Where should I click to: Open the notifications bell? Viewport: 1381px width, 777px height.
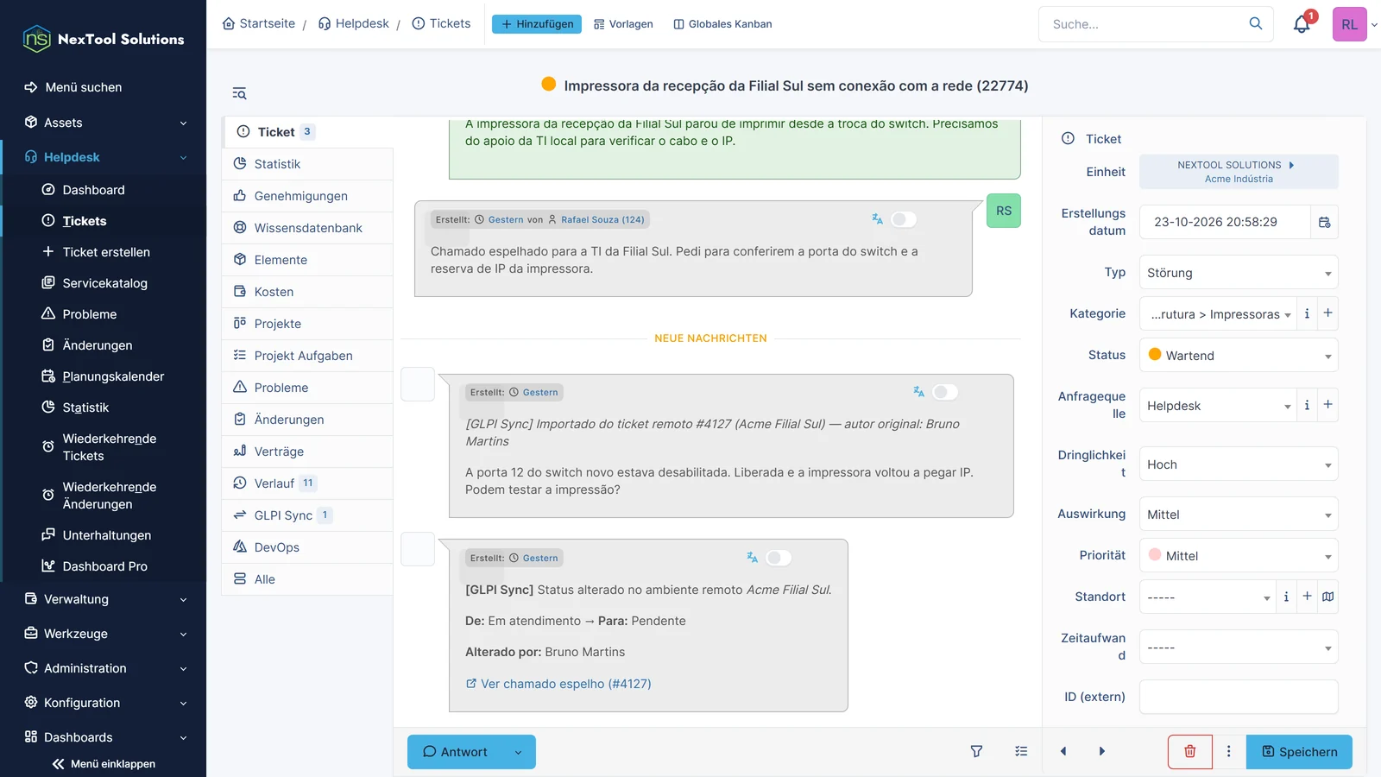coord(1302,24)
